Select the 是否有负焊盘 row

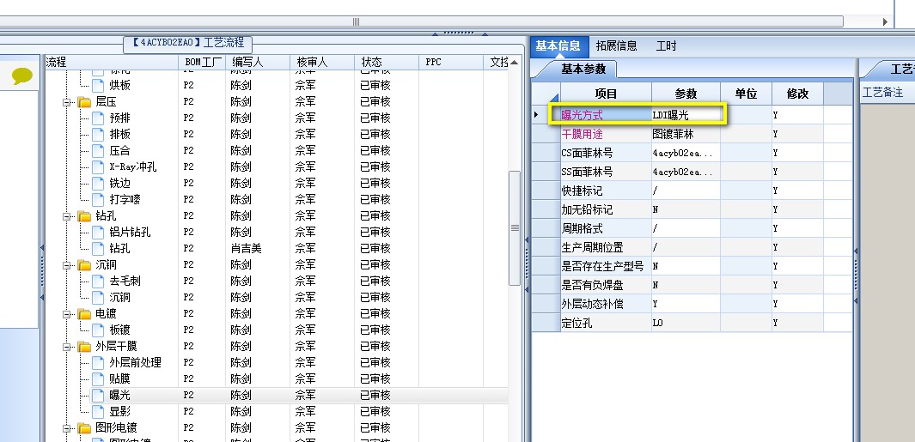(692, 285)
